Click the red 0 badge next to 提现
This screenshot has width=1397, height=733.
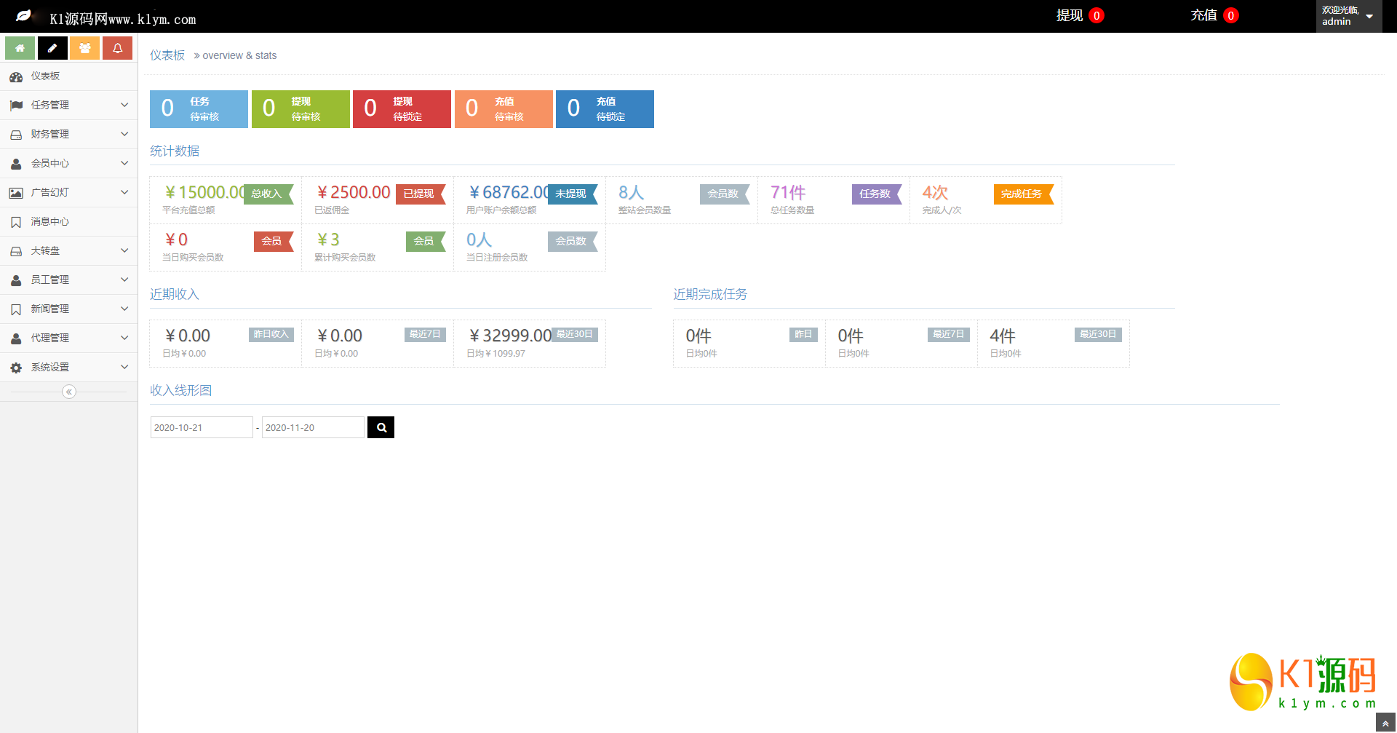(1098, 15)
